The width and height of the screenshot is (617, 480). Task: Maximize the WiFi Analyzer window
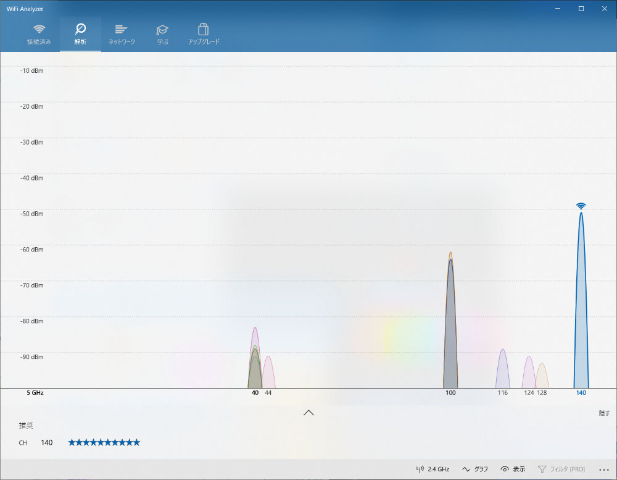581,8
